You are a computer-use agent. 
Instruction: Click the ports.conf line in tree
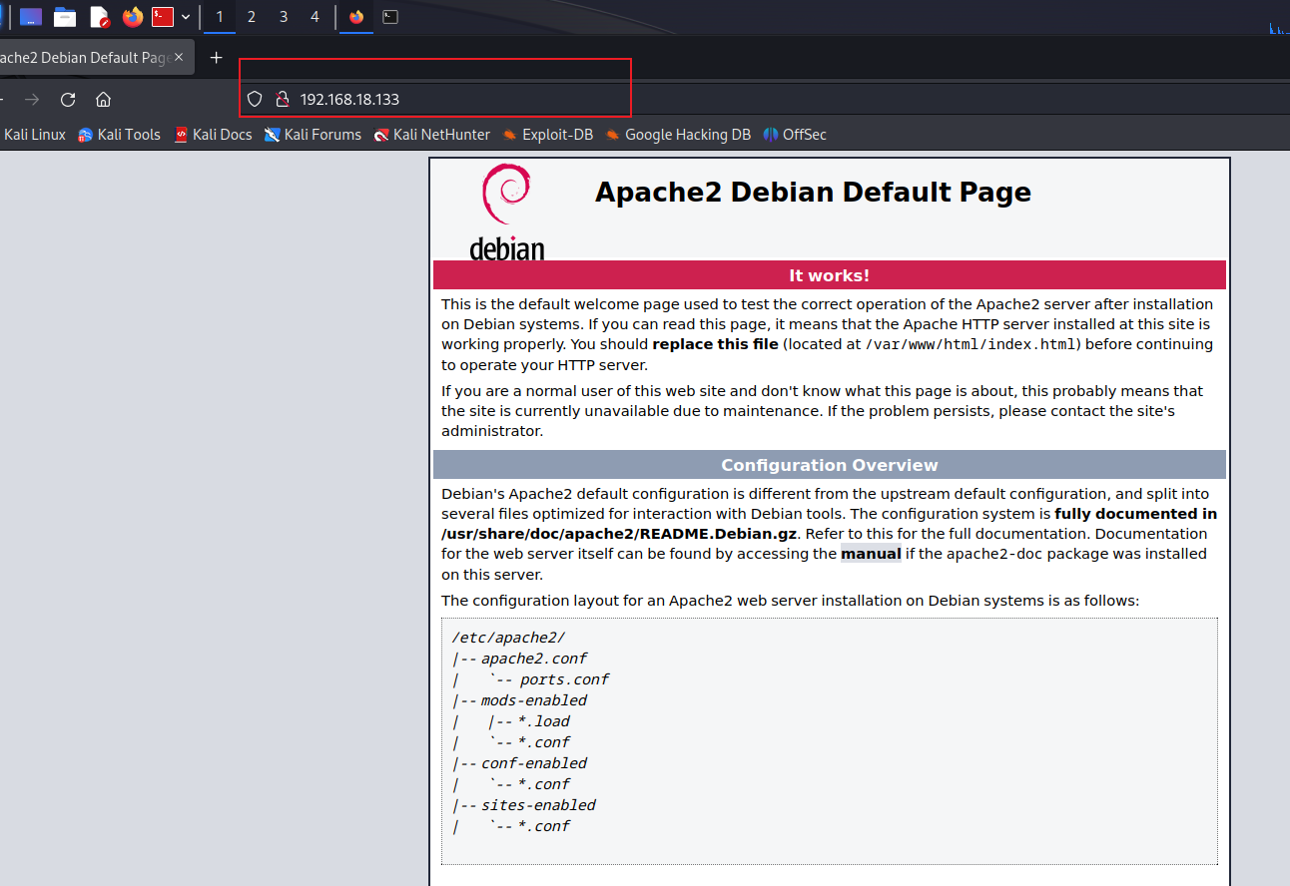pyautogui.click(x=564, y=679)
